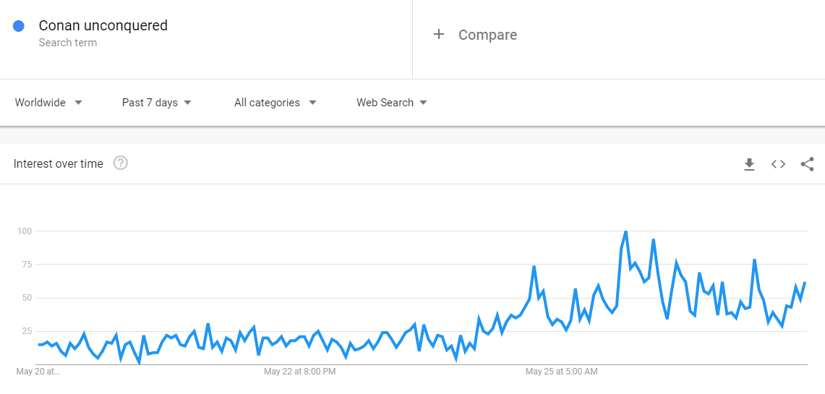
Task: Click the Search term subtitle text
Action: 67,43
